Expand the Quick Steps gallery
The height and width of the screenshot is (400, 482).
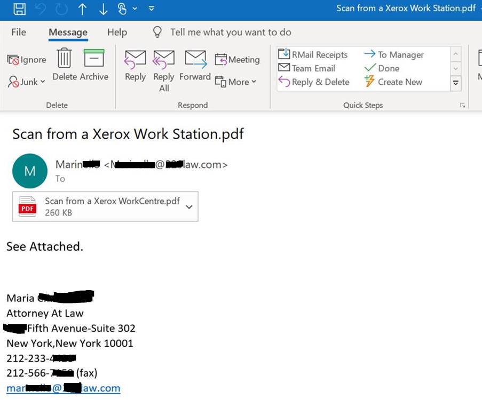pos(455,83)
